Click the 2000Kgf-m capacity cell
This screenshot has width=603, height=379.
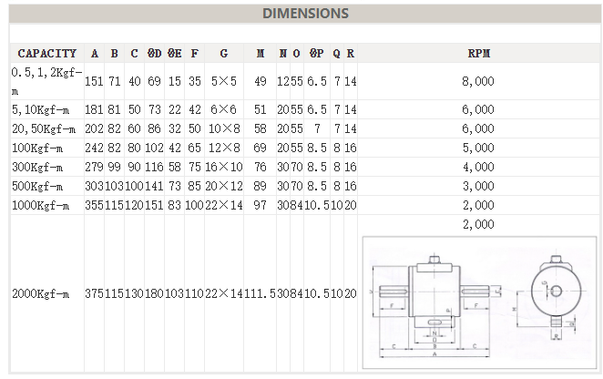pos(40,294)
